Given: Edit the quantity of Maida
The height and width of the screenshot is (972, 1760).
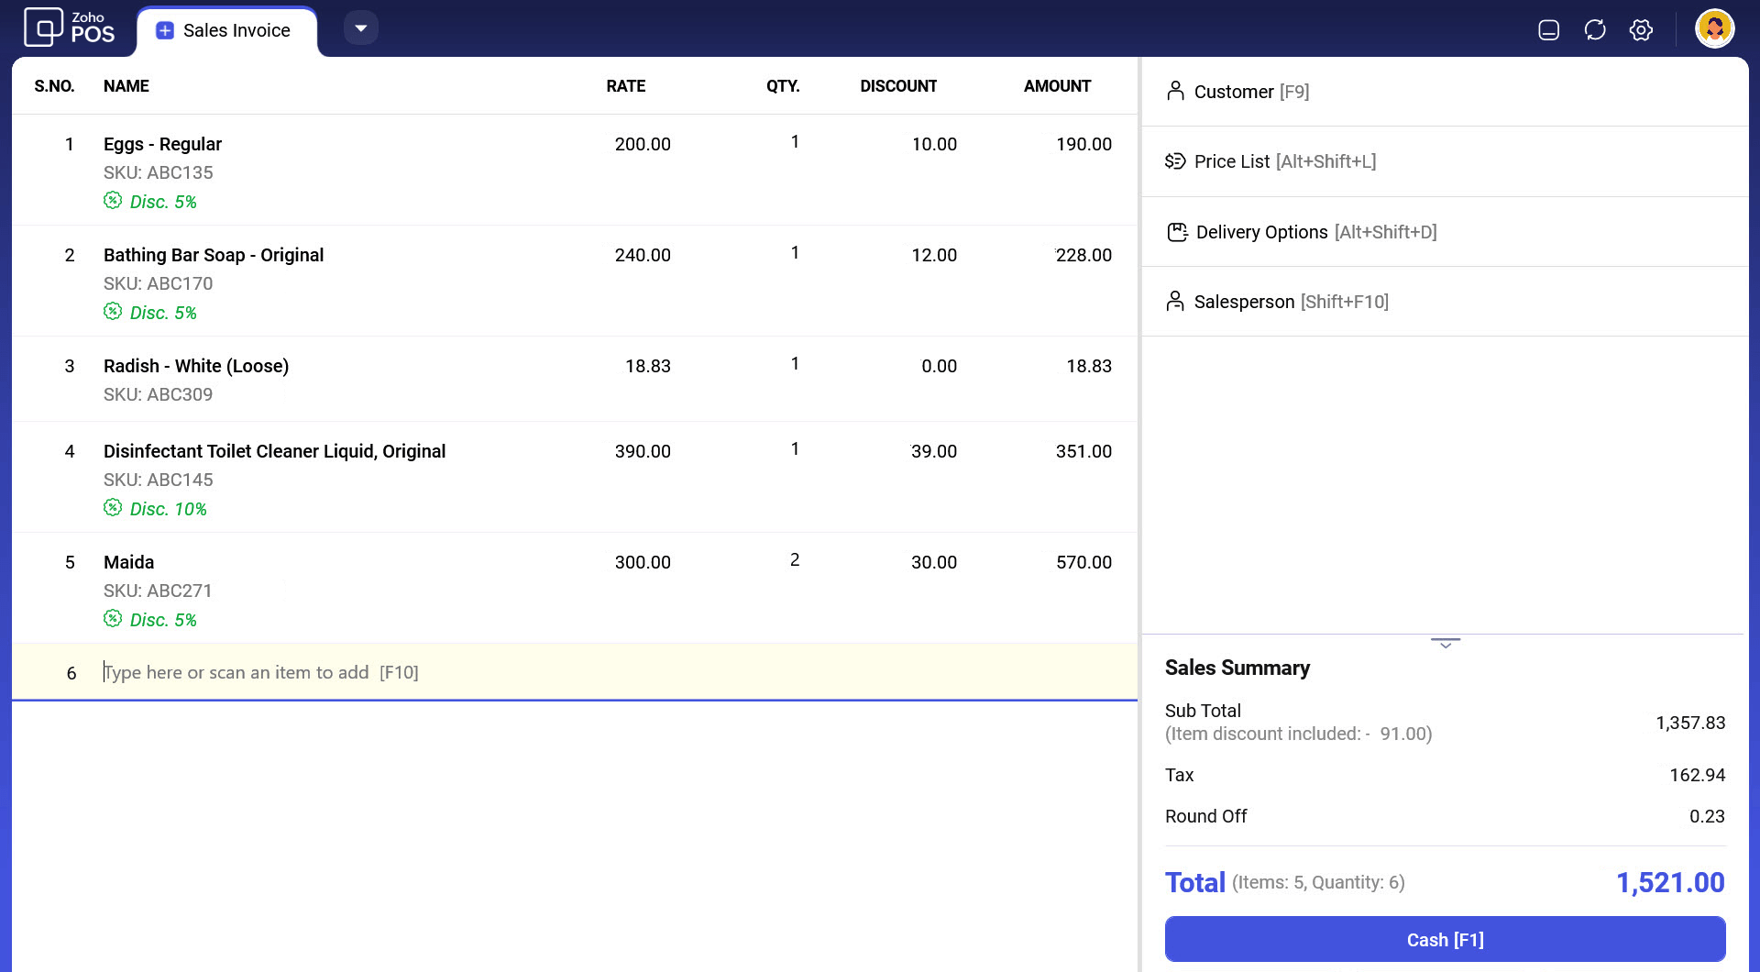Looking at the screenshot, I should 794,560.
